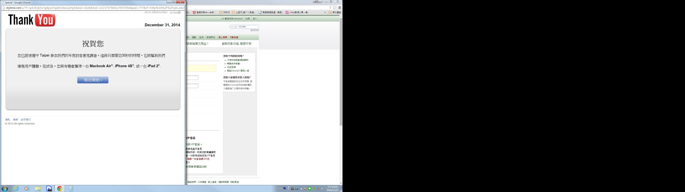
Task: Click the volume speaker tray icon
Action: coord(322,188)
